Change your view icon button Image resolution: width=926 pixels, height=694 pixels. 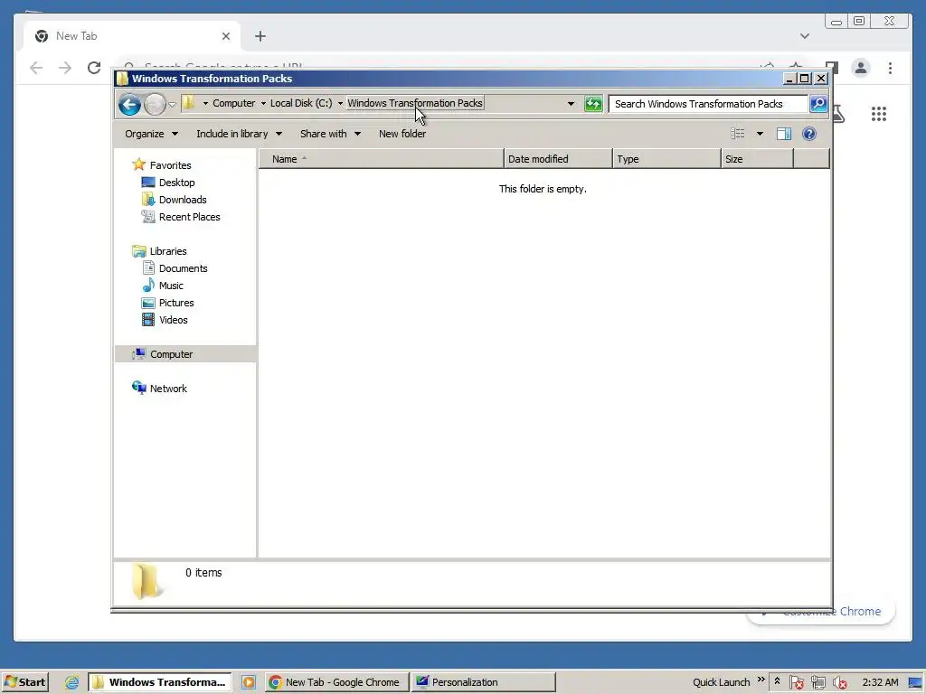click(x=738, y=134)
